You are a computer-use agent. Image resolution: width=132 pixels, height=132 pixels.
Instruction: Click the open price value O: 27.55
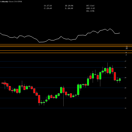(x=48, y=6)
